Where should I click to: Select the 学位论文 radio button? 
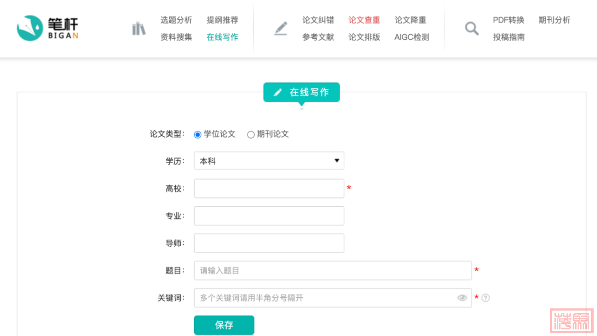pos(198,134)
